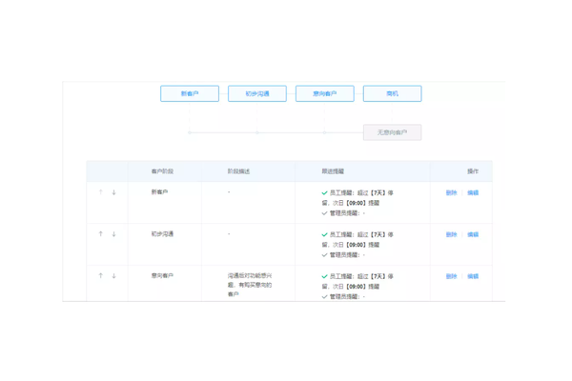Move 新客户 row up with arrow

pyautogui.click(x=101, y=192)
